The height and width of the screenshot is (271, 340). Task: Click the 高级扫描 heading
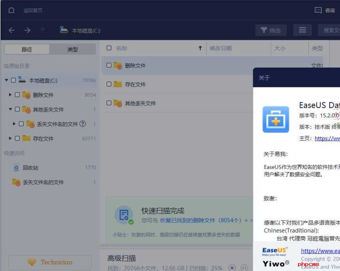(x=122, y=258)
